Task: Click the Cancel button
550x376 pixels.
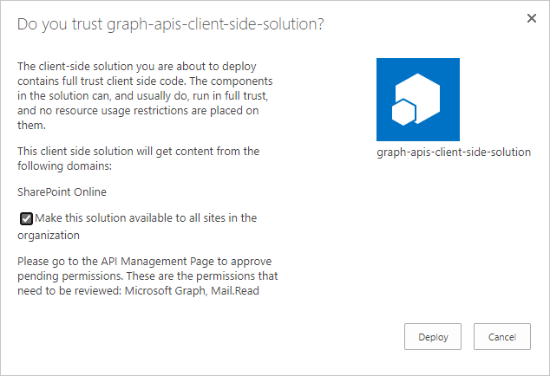Action: point(502,336)
